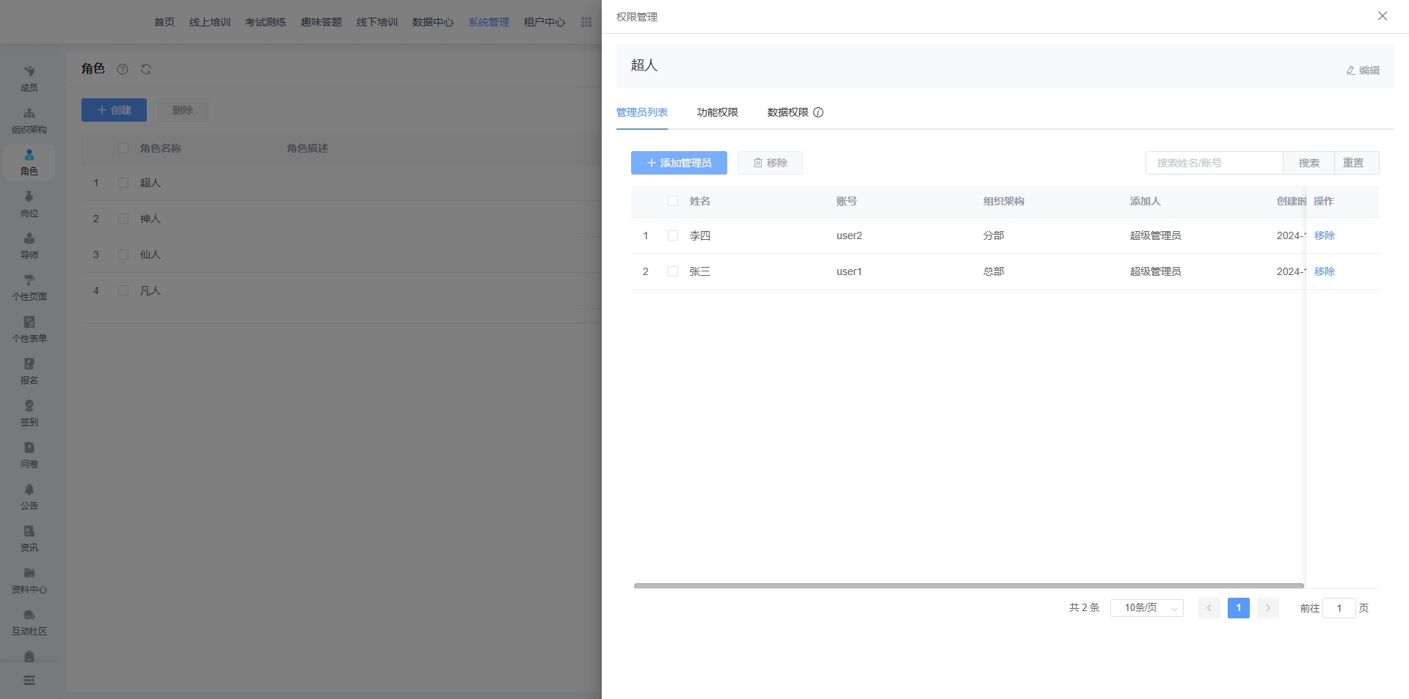This screenshot has height=699, width=1409.
Task: Tick the checkbox for 张三
Action: pyautogui.click(x=673, y=271)
